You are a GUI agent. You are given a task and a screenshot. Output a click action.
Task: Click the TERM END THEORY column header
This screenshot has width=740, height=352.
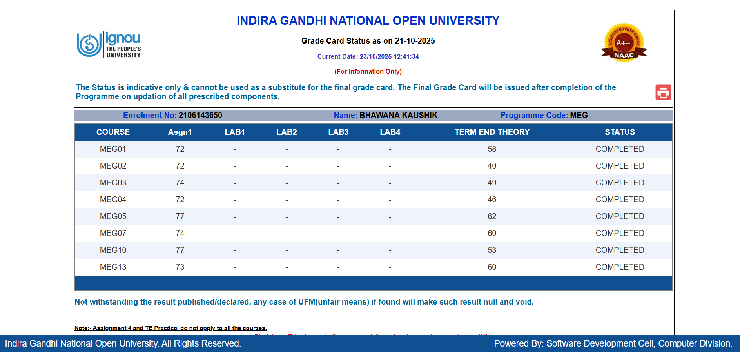[492, 132]
